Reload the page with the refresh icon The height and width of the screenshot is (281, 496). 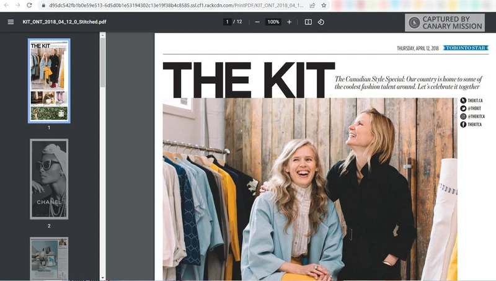pos(29,5)
